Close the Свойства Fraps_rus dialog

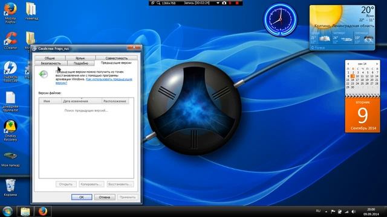point(134,47)
